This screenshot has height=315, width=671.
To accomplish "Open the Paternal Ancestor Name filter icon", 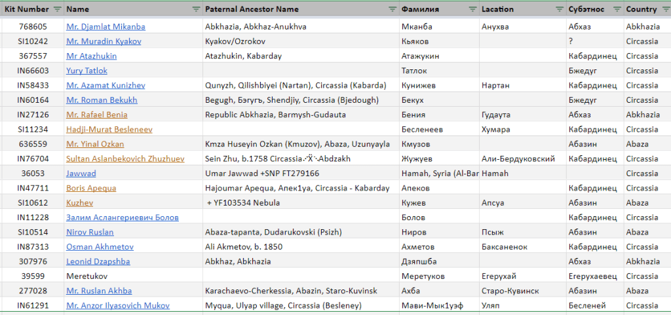I will point(392,10).
